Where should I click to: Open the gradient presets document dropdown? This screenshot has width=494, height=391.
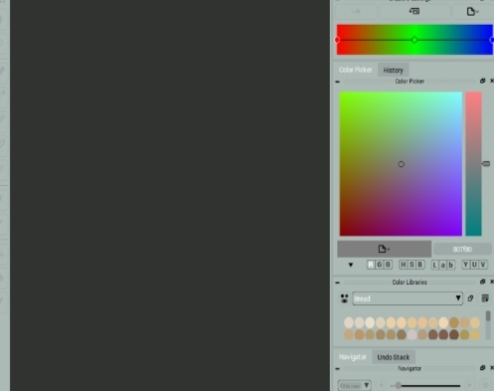pos(472,12)
